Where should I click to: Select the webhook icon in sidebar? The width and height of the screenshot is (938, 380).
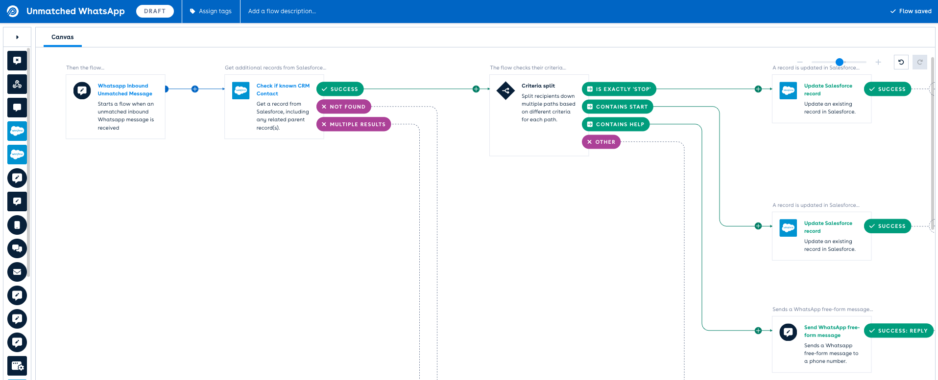(x=17, y=84)
